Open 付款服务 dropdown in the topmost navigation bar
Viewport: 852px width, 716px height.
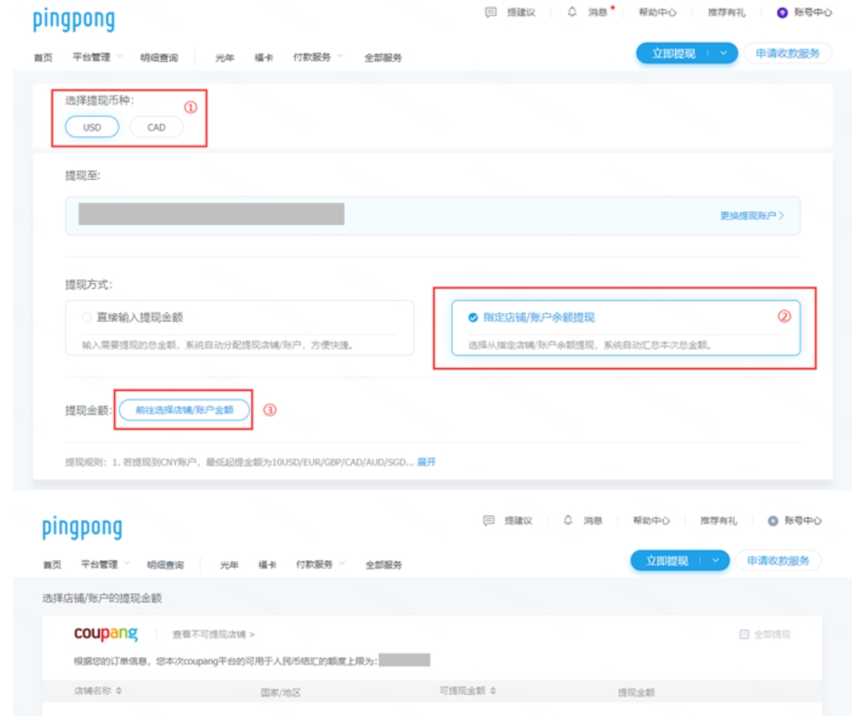(x=317, y=57)
